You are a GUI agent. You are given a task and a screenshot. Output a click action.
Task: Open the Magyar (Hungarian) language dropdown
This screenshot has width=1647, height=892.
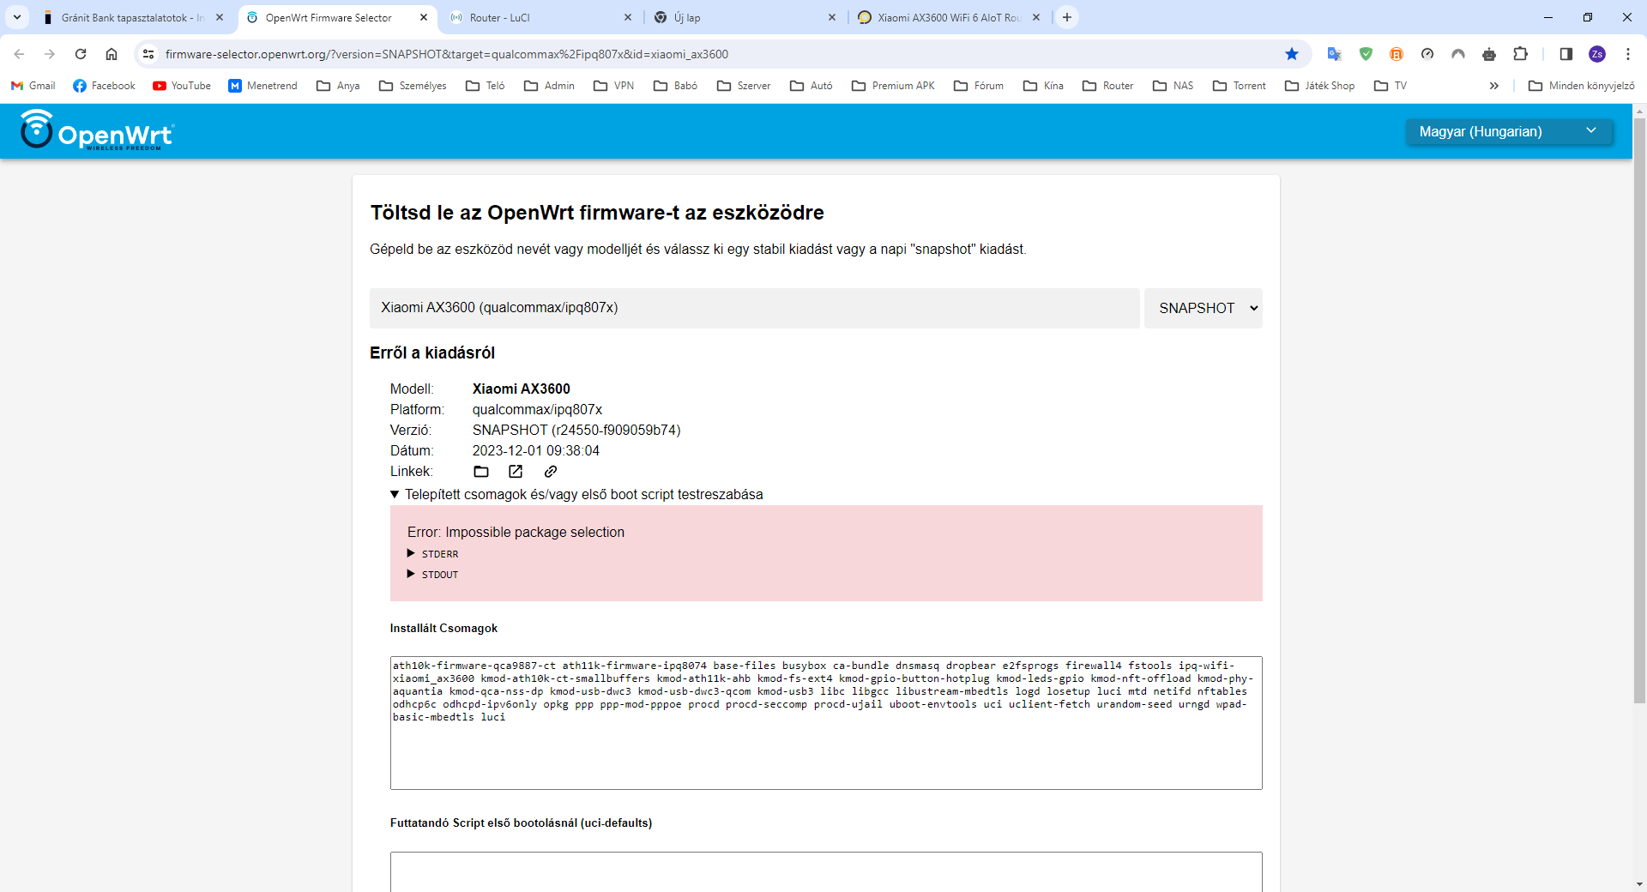coord(1509,131)
